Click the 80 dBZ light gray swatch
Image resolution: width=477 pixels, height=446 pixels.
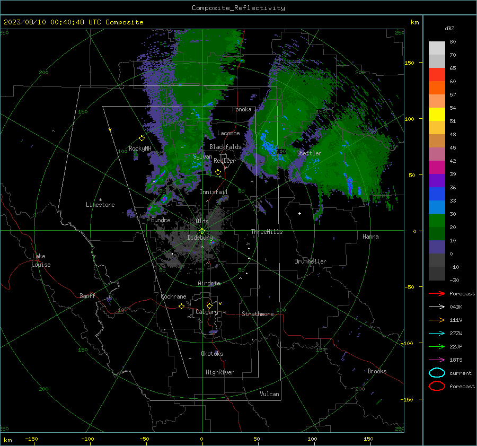437,48
